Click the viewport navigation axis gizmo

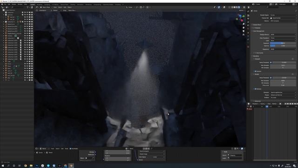240,18
